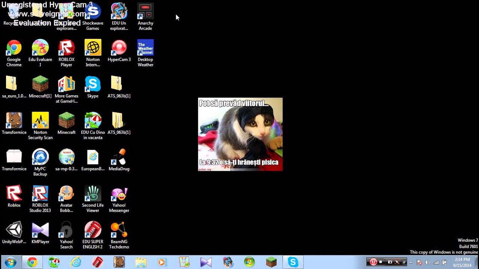The image size is (479, 269).
Task: Select the UnityWebP... desktop icon
Action: click(14, 233)
